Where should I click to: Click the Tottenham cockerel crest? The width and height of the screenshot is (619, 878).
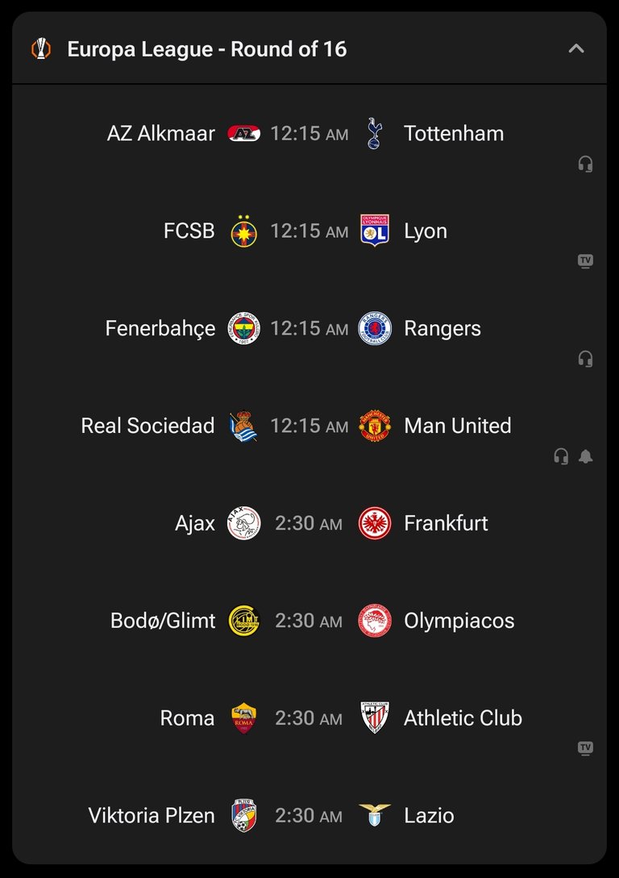(375, 133)
